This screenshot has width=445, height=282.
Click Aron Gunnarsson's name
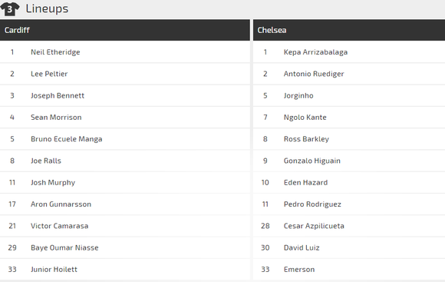click(x=61, y=204)
